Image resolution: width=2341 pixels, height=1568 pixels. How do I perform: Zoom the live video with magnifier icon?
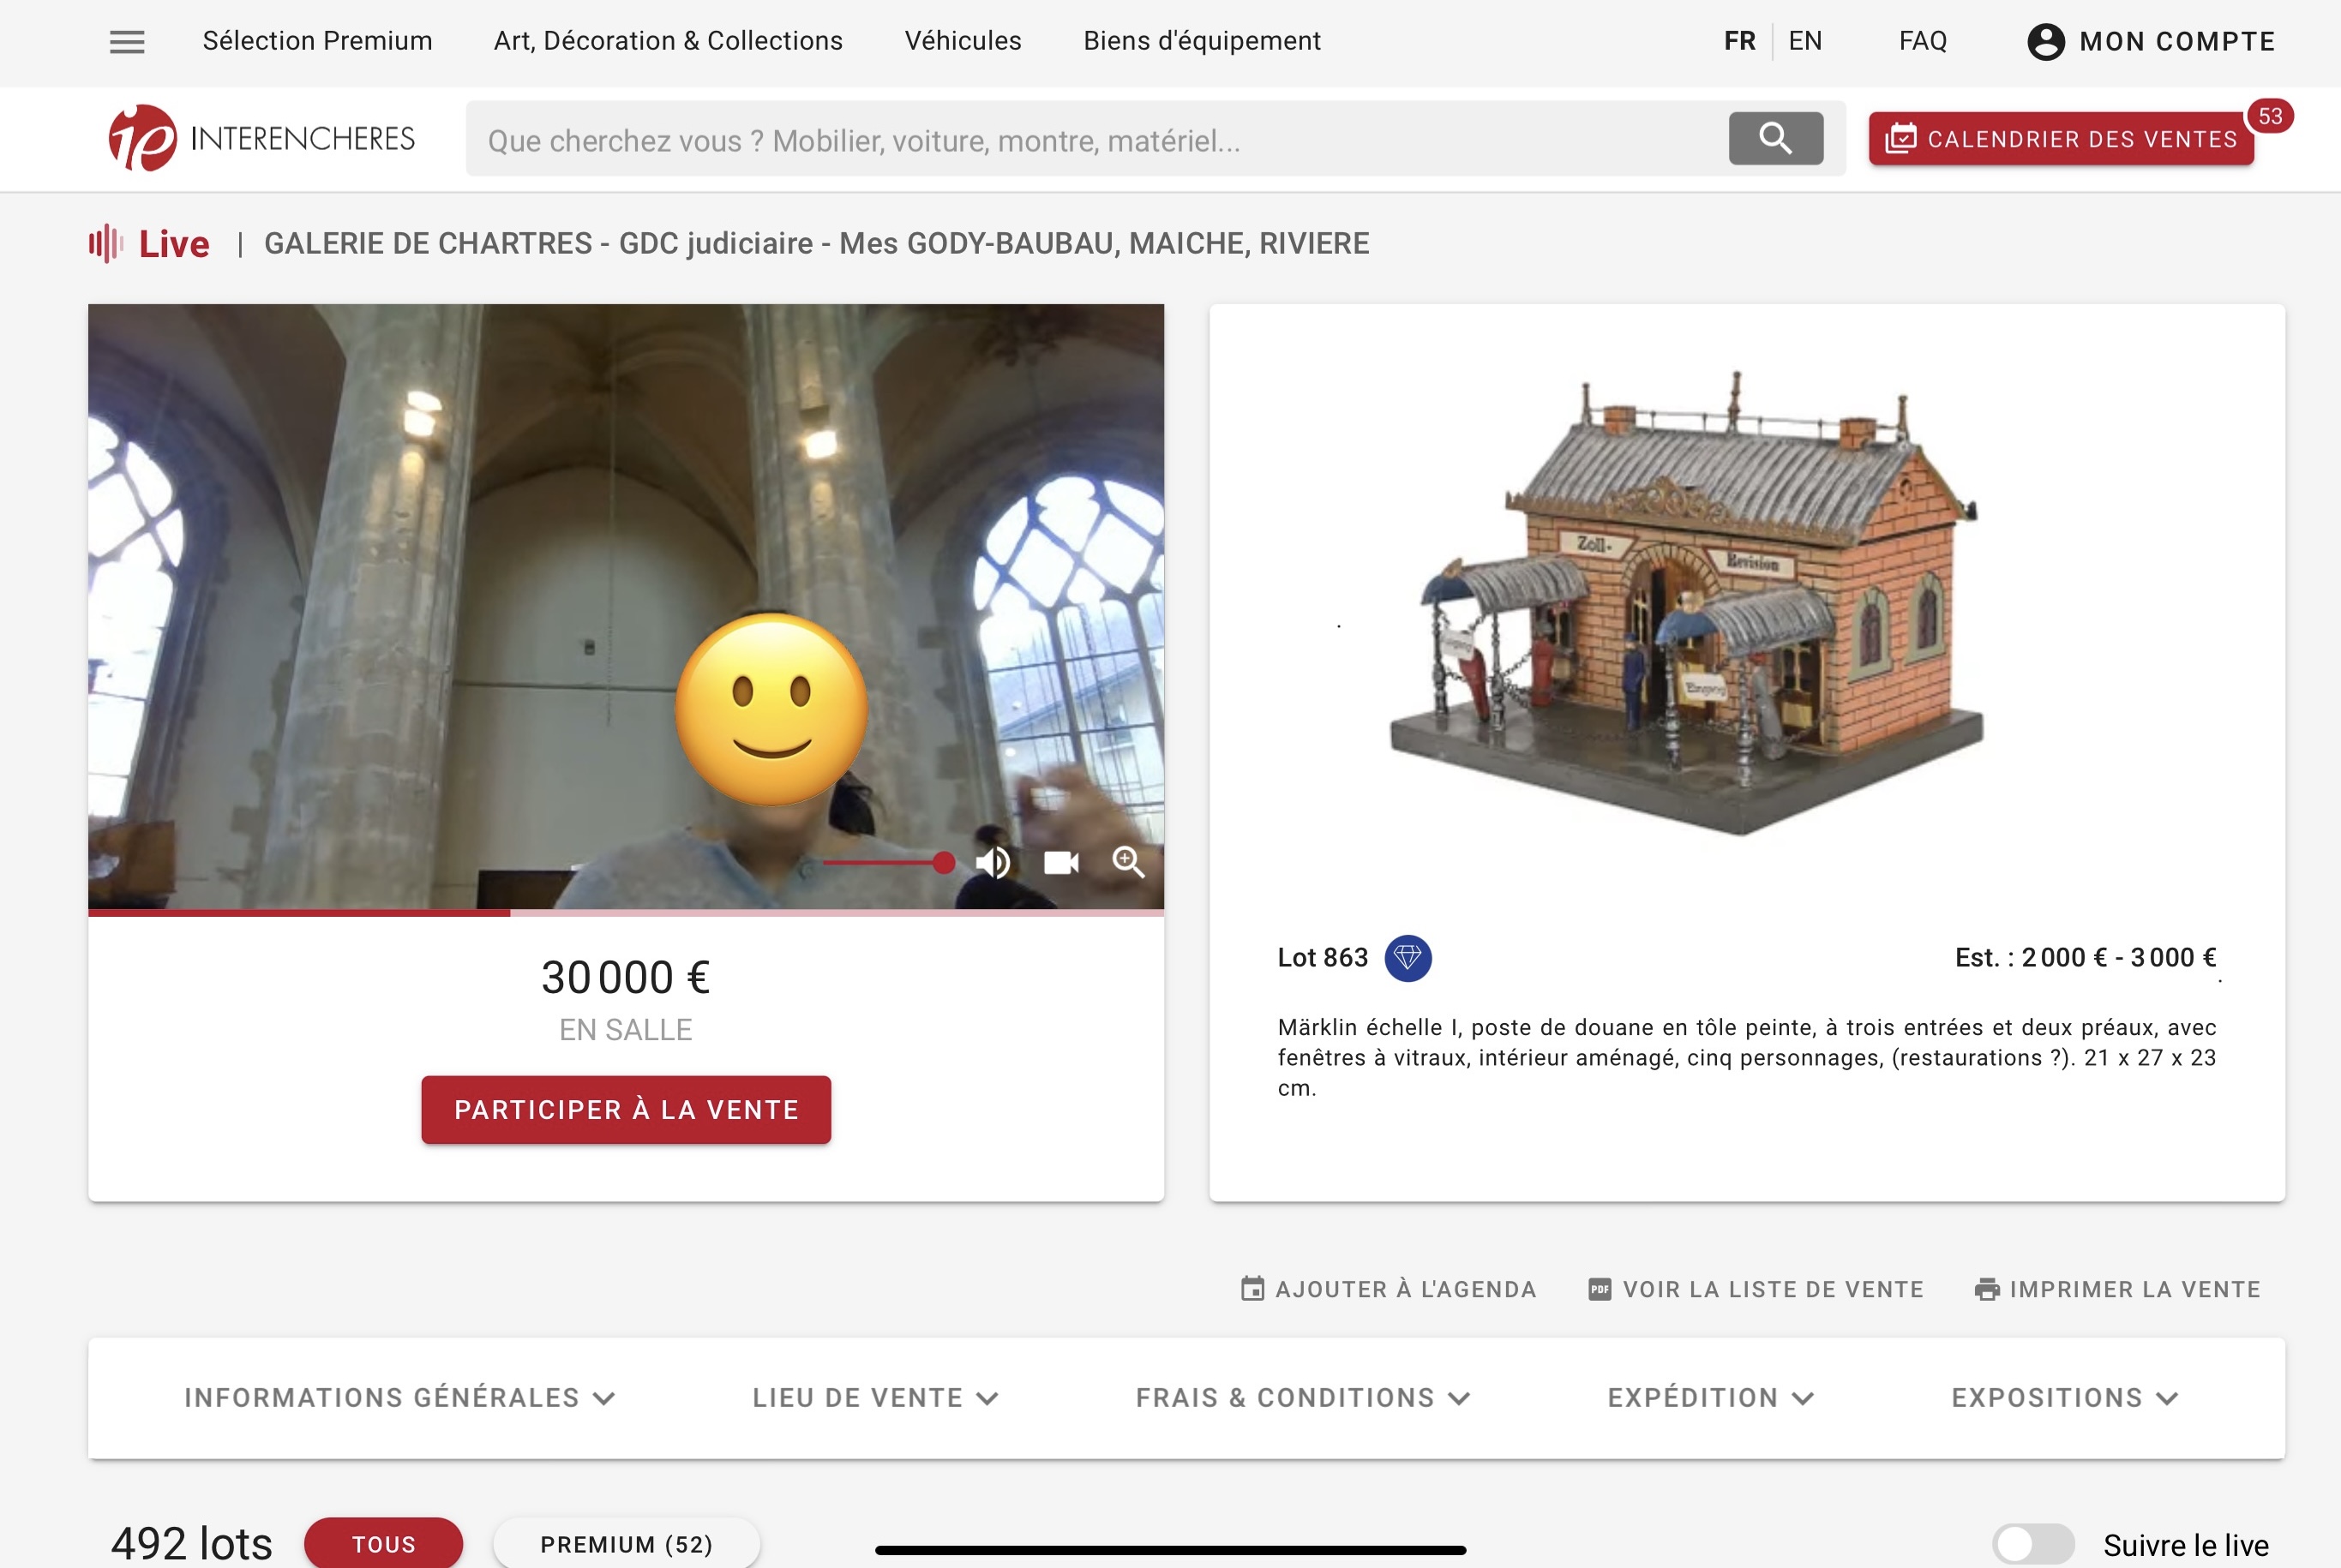tap(1128, 862)
